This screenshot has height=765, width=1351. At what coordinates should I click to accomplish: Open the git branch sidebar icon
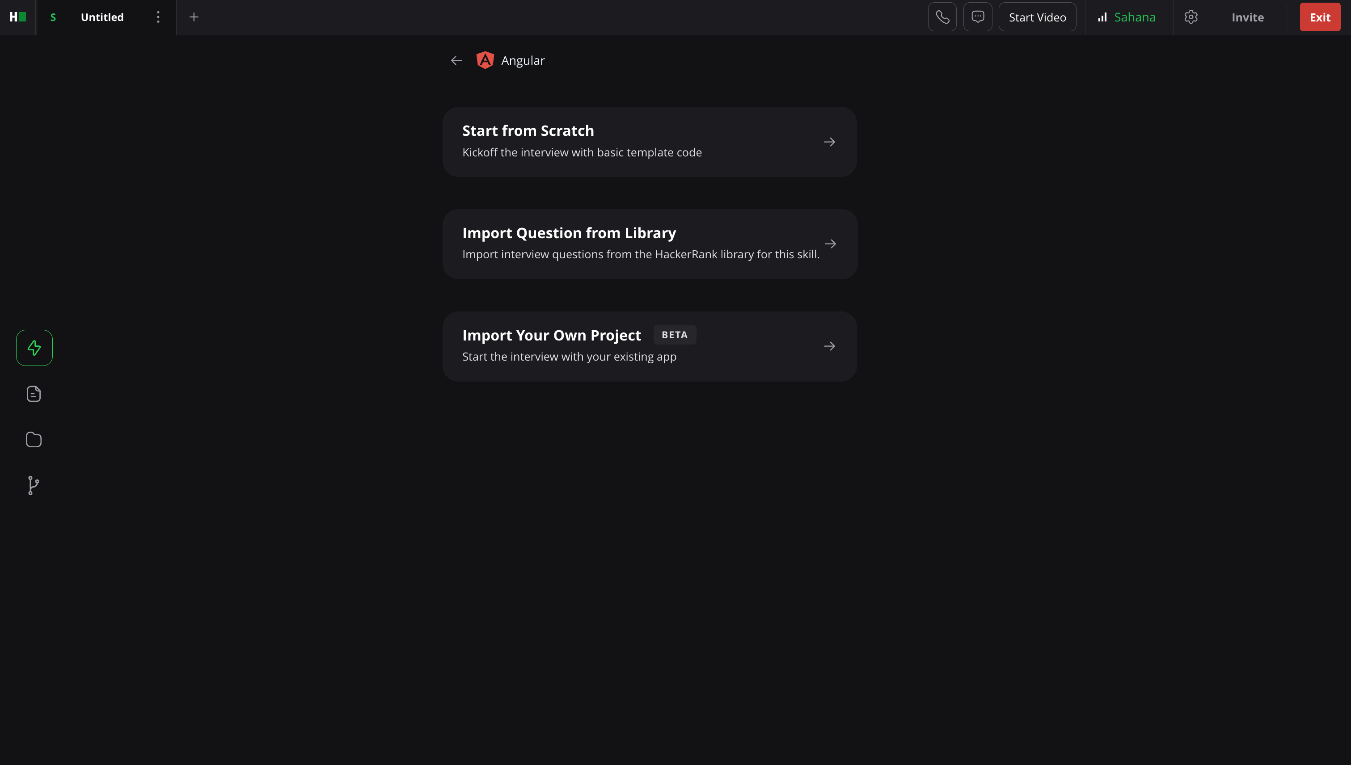(x=33, y=485)
